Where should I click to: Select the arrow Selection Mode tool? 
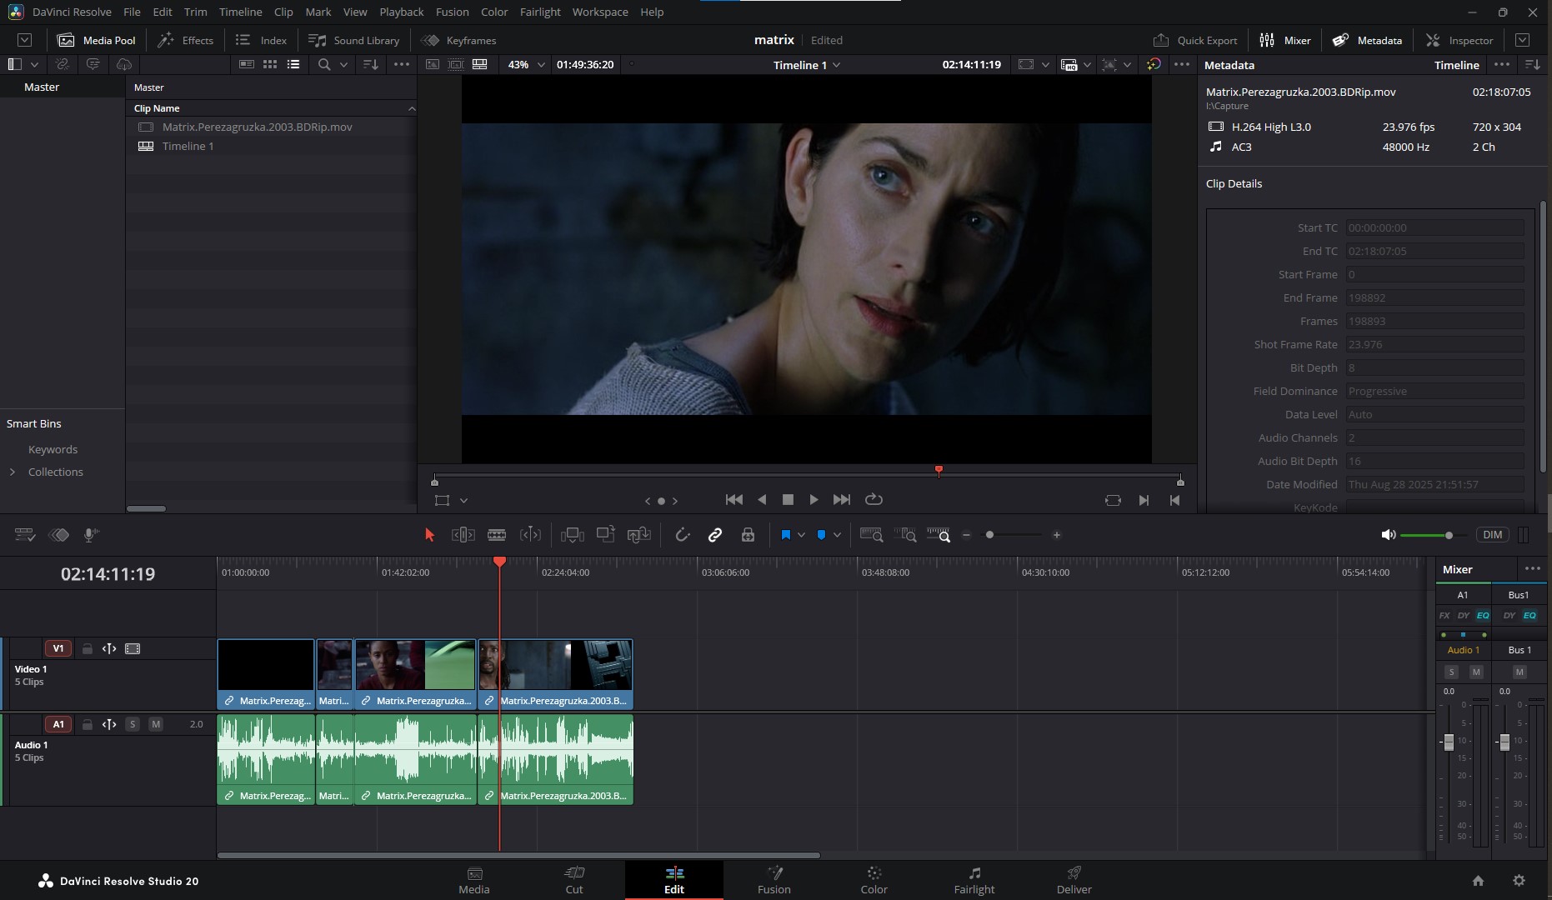tap(429, 535)
